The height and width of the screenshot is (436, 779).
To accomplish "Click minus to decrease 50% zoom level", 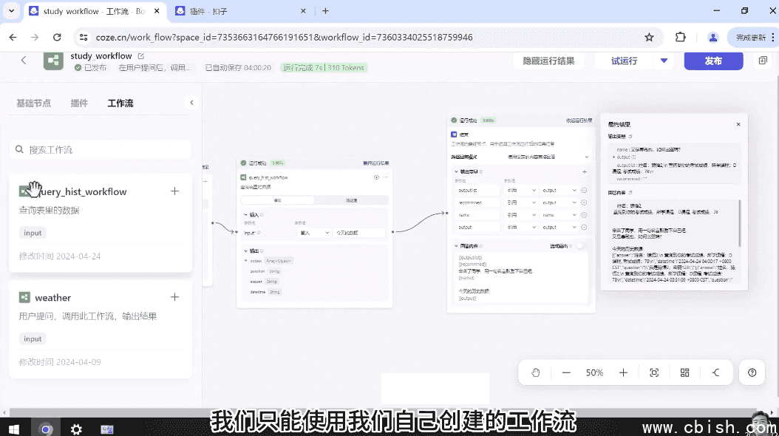I will coord(566,372).
